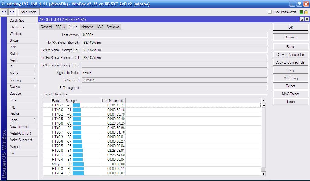The width and height of the screenshot is (310, 181).
Task: Click the Reset button
Action: point(290,47)
